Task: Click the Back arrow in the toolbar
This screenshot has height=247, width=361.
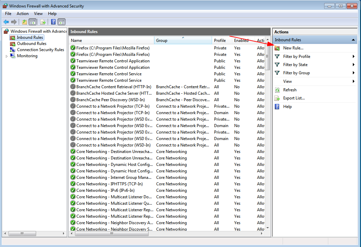Action: (6, 22)
